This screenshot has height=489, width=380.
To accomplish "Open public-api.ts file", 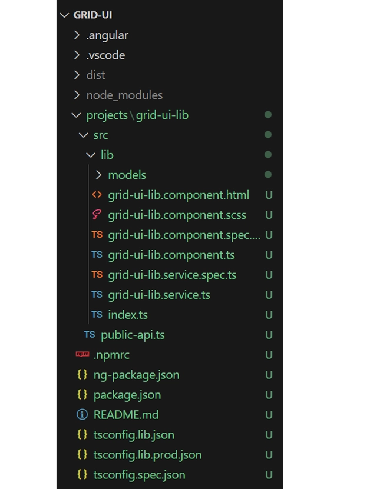I will coord(133,335).
